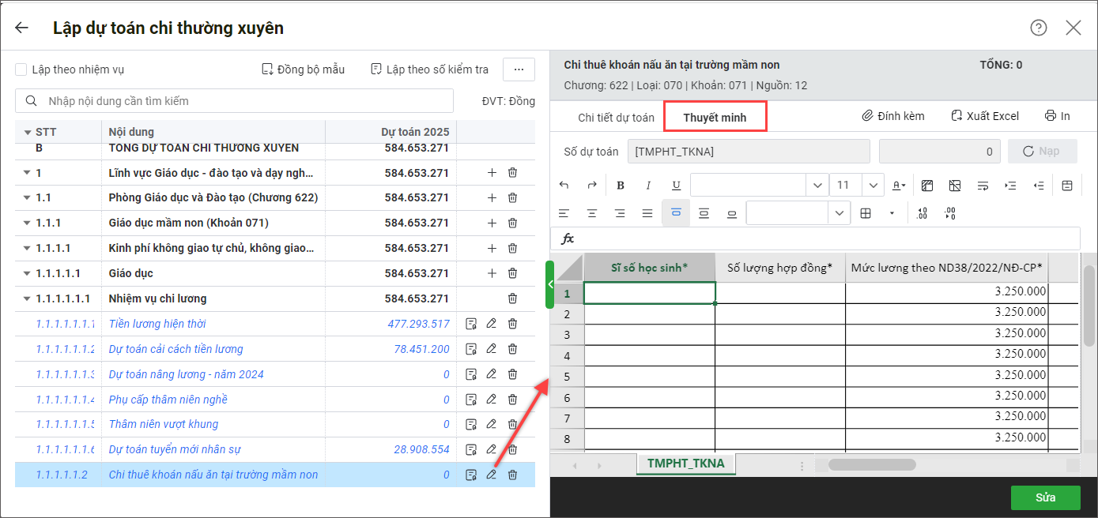Collapse the Nhiệm vụ chi lương tree row
Image resolution: width=1098 pixels, height=518 pixels.
(28, 298)
